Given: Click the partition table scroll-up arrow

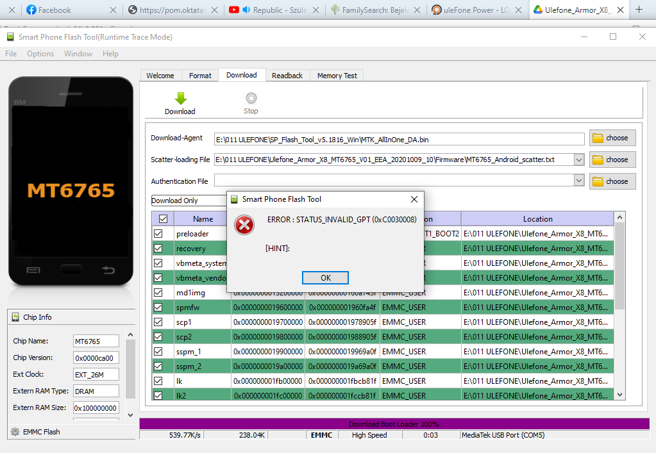Looking at the screenshot, I should (x=619, y=217).
